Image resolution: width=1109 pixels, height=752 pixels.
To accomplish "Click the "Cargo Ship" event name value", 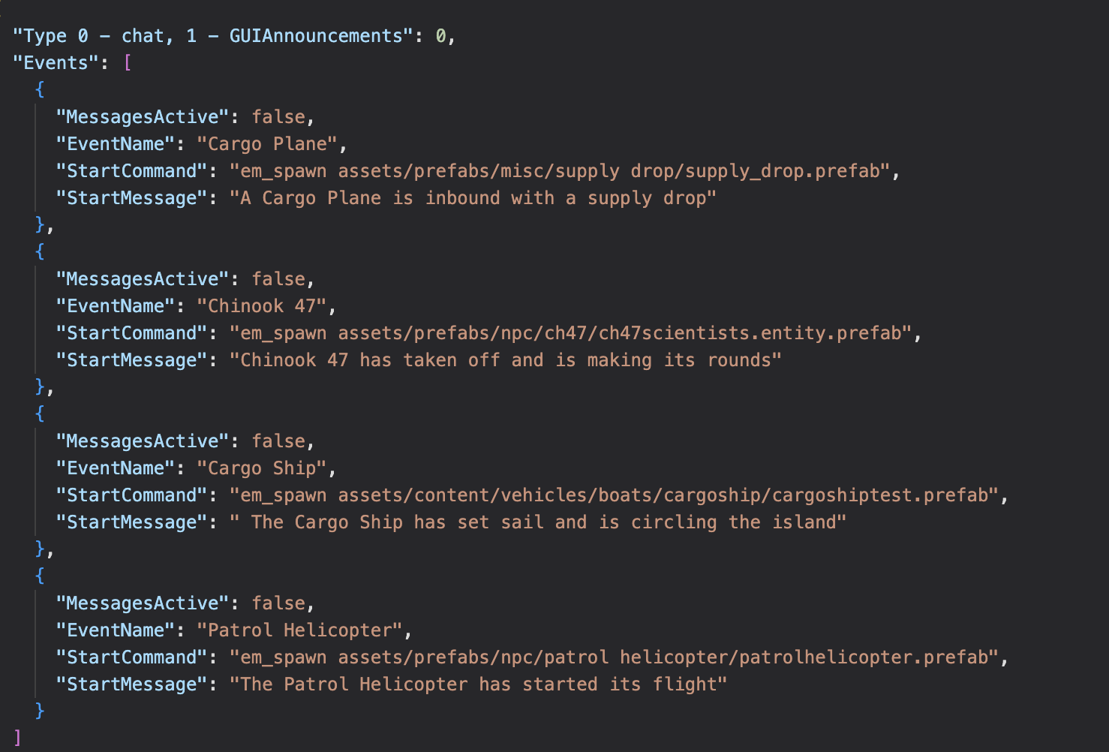I will [x=262, y=468].
